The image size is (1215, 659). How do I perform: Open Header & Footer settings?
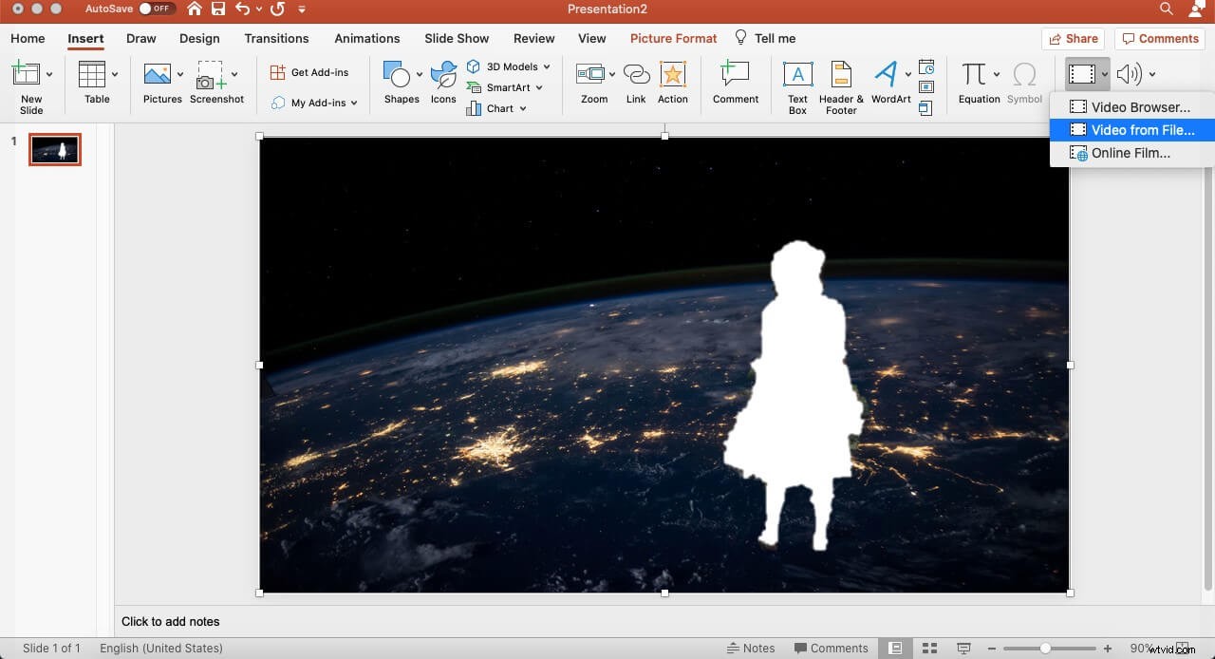pyautogui.click(x=839, y=84)
